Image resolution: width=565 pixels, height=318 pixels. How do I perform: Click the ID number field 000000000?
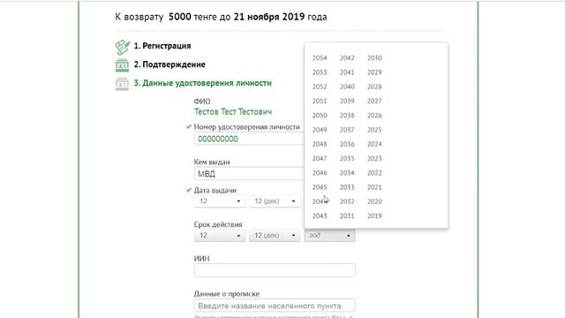[249, 139]
